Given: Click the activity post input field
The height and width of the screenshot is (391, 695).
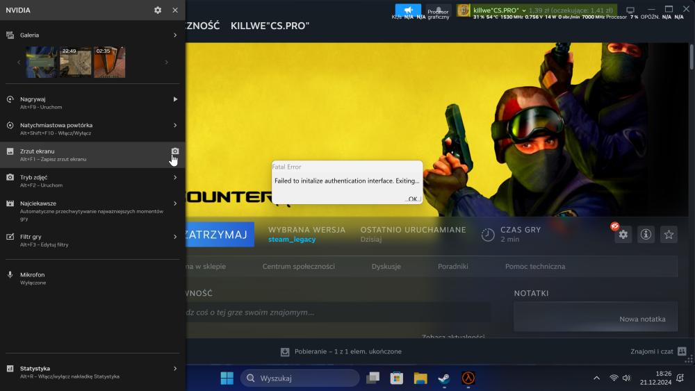Looking at the screenshot, I should click(338, 313).
